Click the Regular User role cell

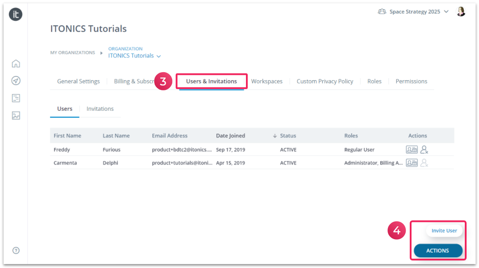coord(359,150)
